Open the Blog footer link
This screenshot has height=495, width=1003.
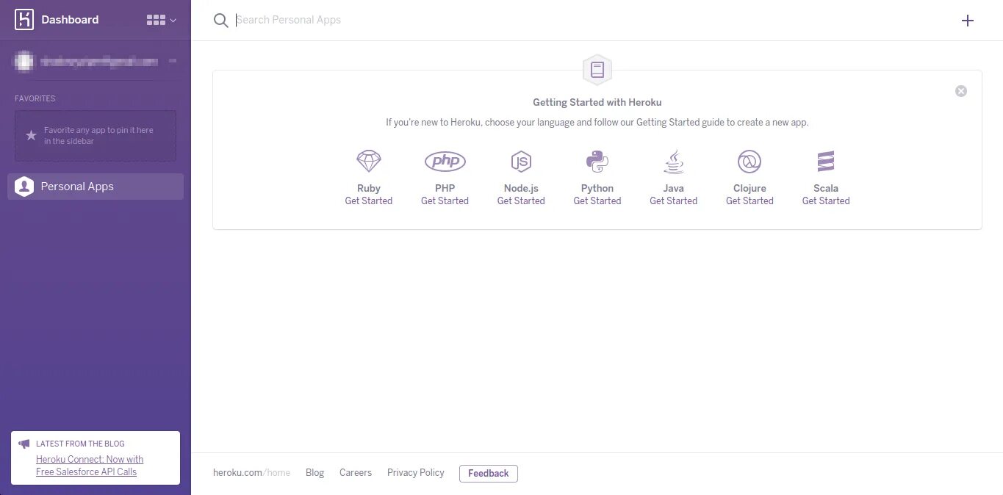[x=314, y=473]
